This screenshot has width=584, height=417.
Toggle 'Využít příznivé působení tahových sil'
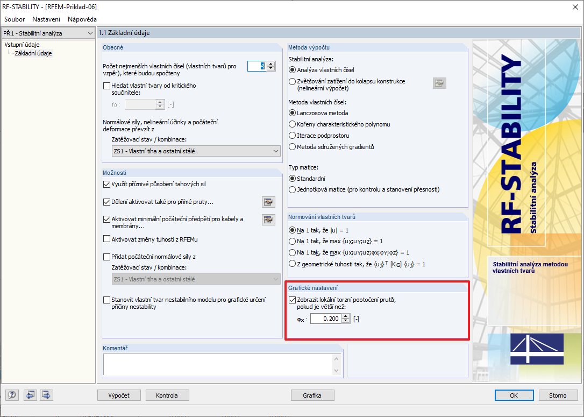pos(107,184)
